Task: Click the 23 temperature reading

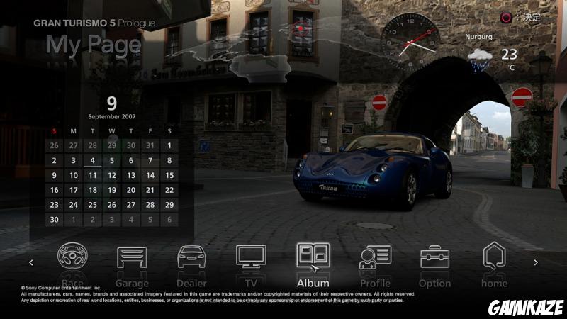Action: (x=509, y=55)
